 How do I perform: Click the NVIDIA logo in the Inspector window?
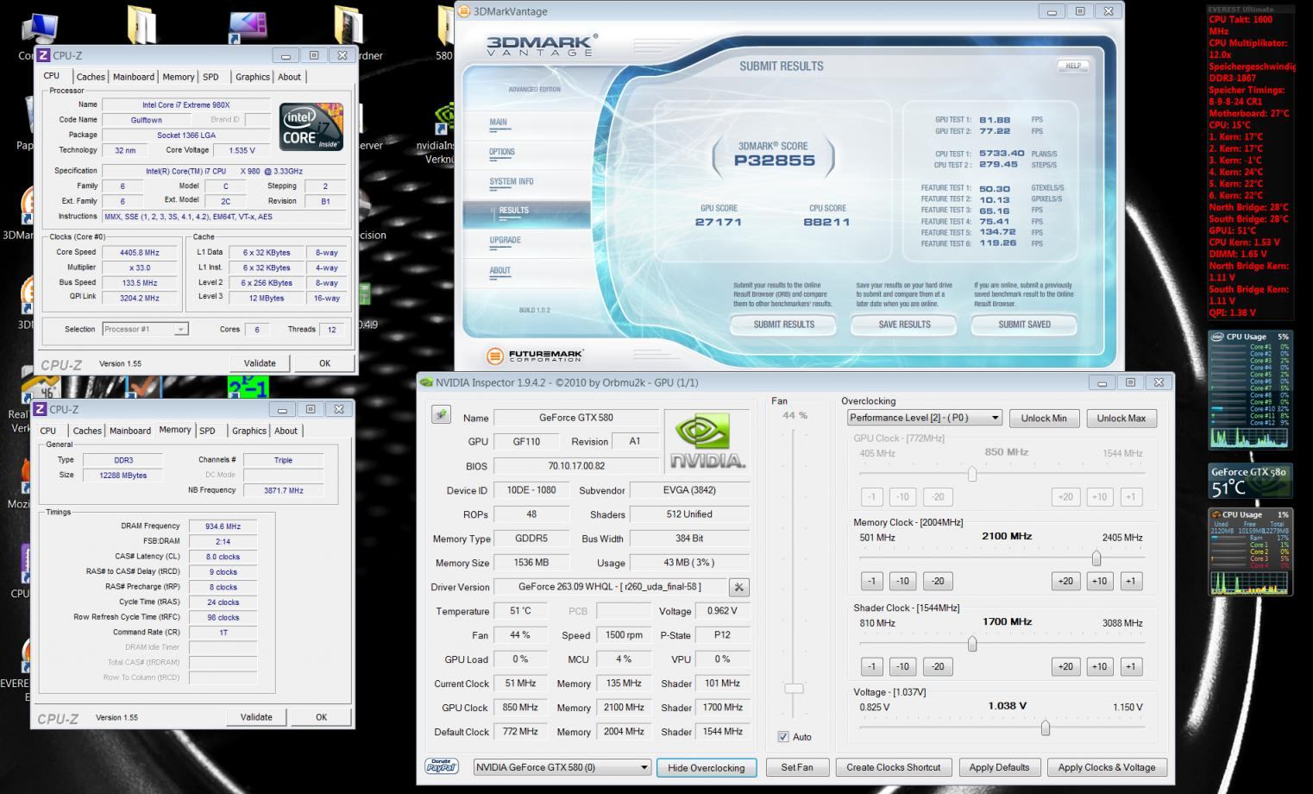click(708, 441)
